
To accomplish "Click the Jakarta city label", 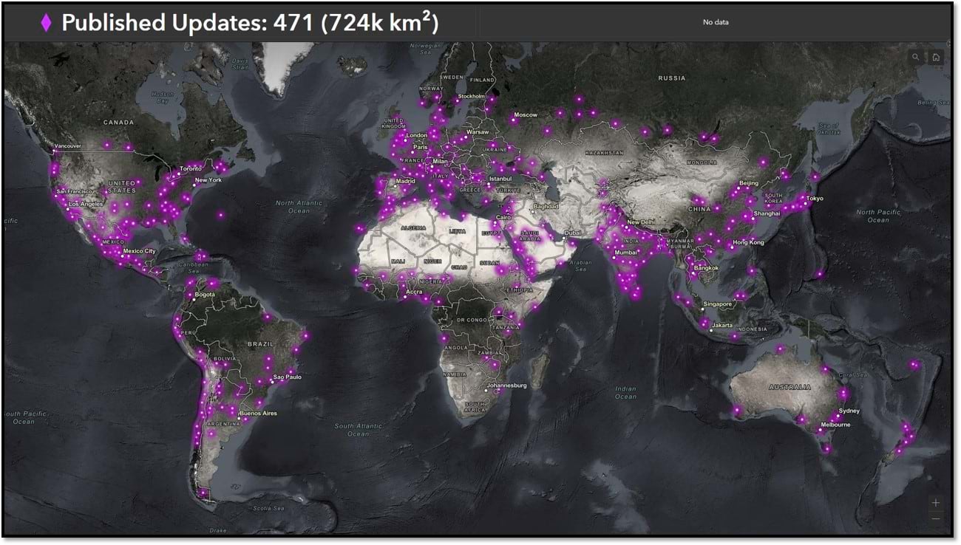I will pos(722,325).
